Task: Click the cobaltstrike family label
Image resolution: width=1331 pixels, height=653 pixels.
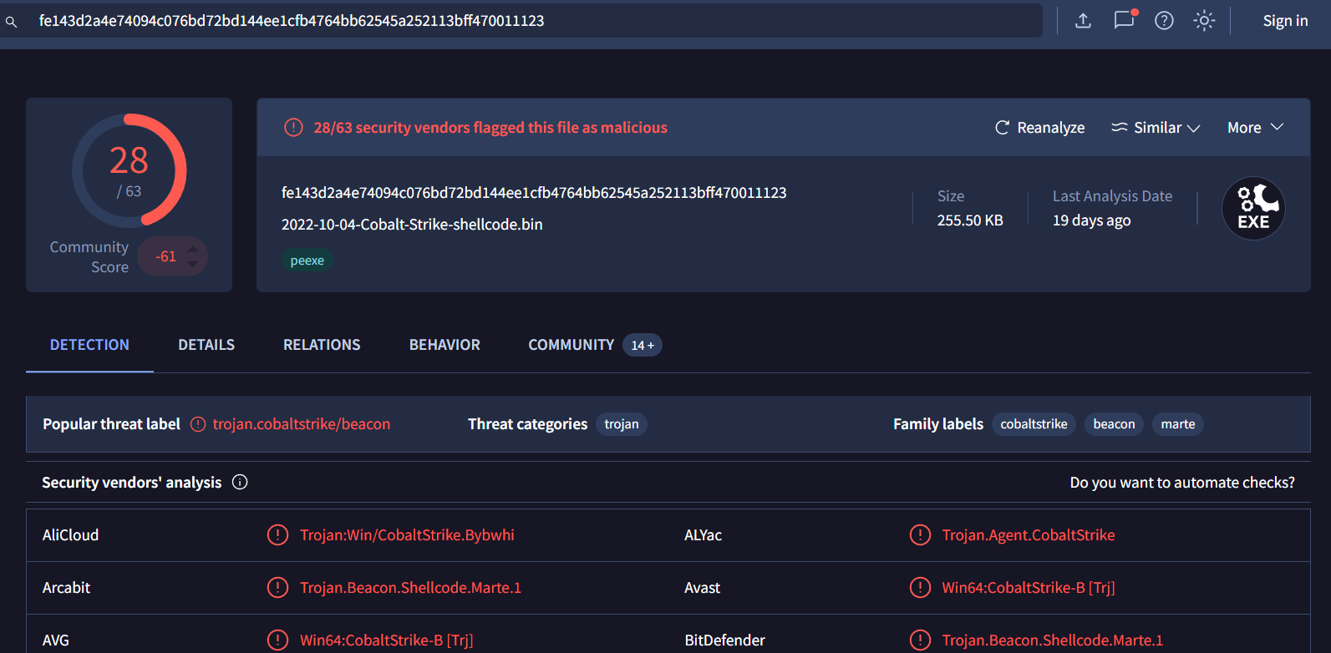Action: [x=1034, y=424]
